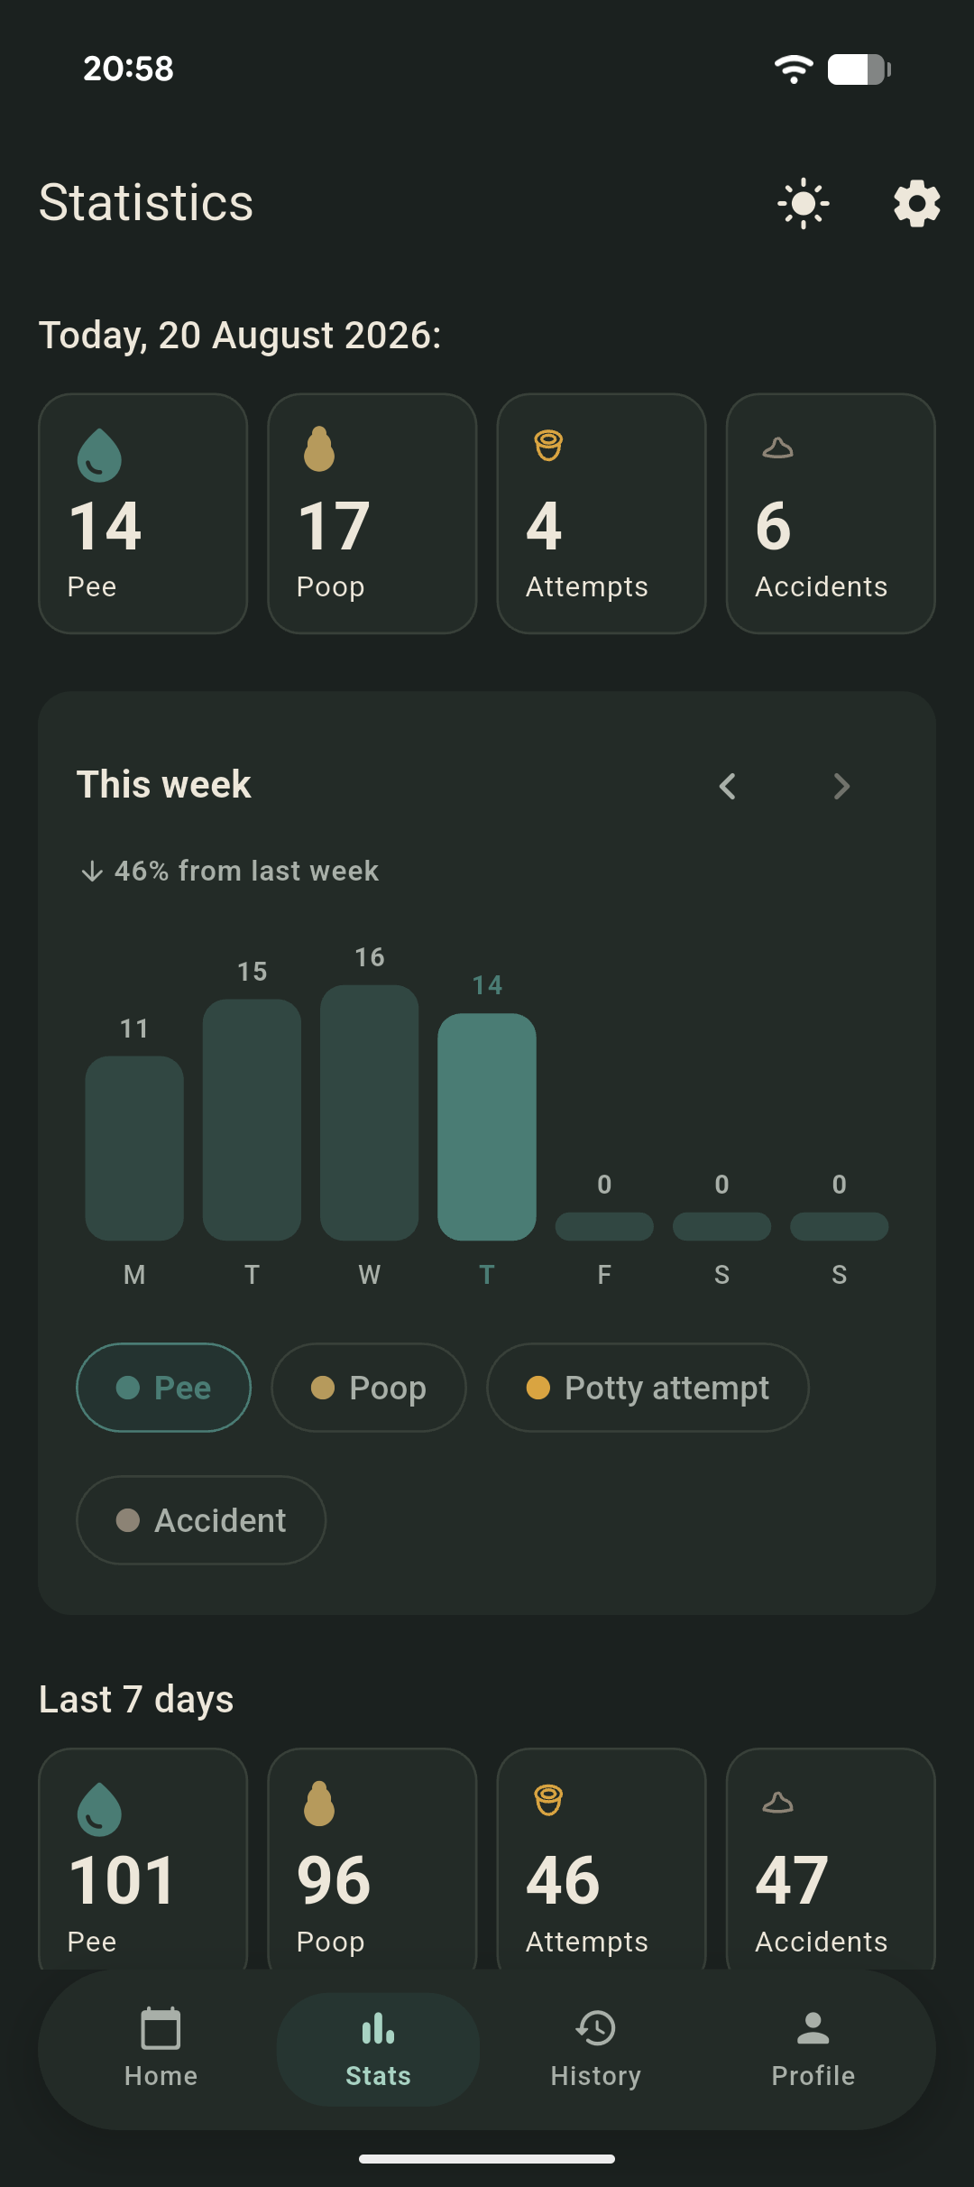Select Wednesday's bar showing 16
This screenshot has width=974, height=2187.
pyautogui.click(x=370, y=1112)
